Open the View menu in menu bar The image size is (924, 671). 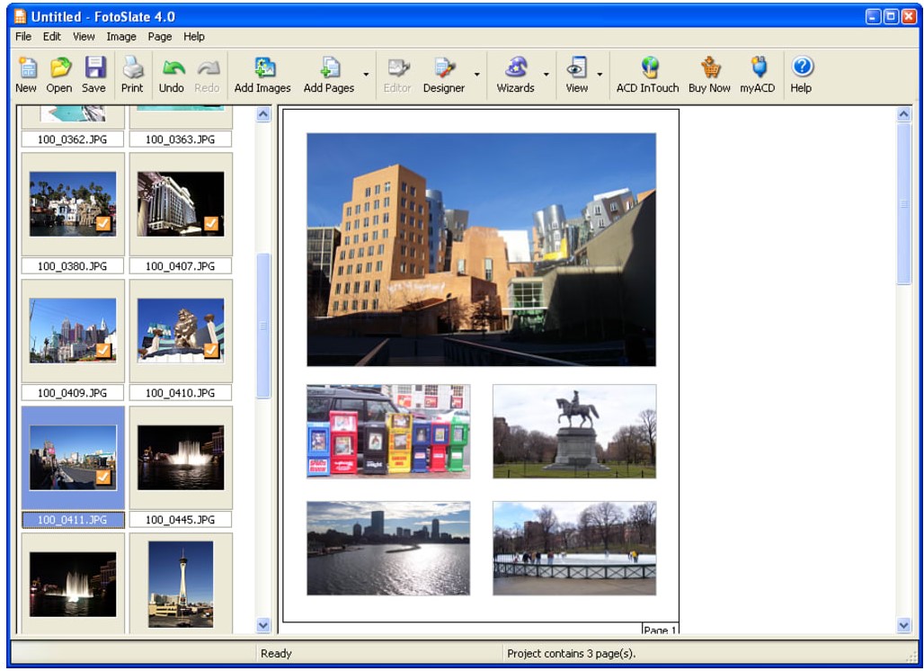tap(84, 37)
